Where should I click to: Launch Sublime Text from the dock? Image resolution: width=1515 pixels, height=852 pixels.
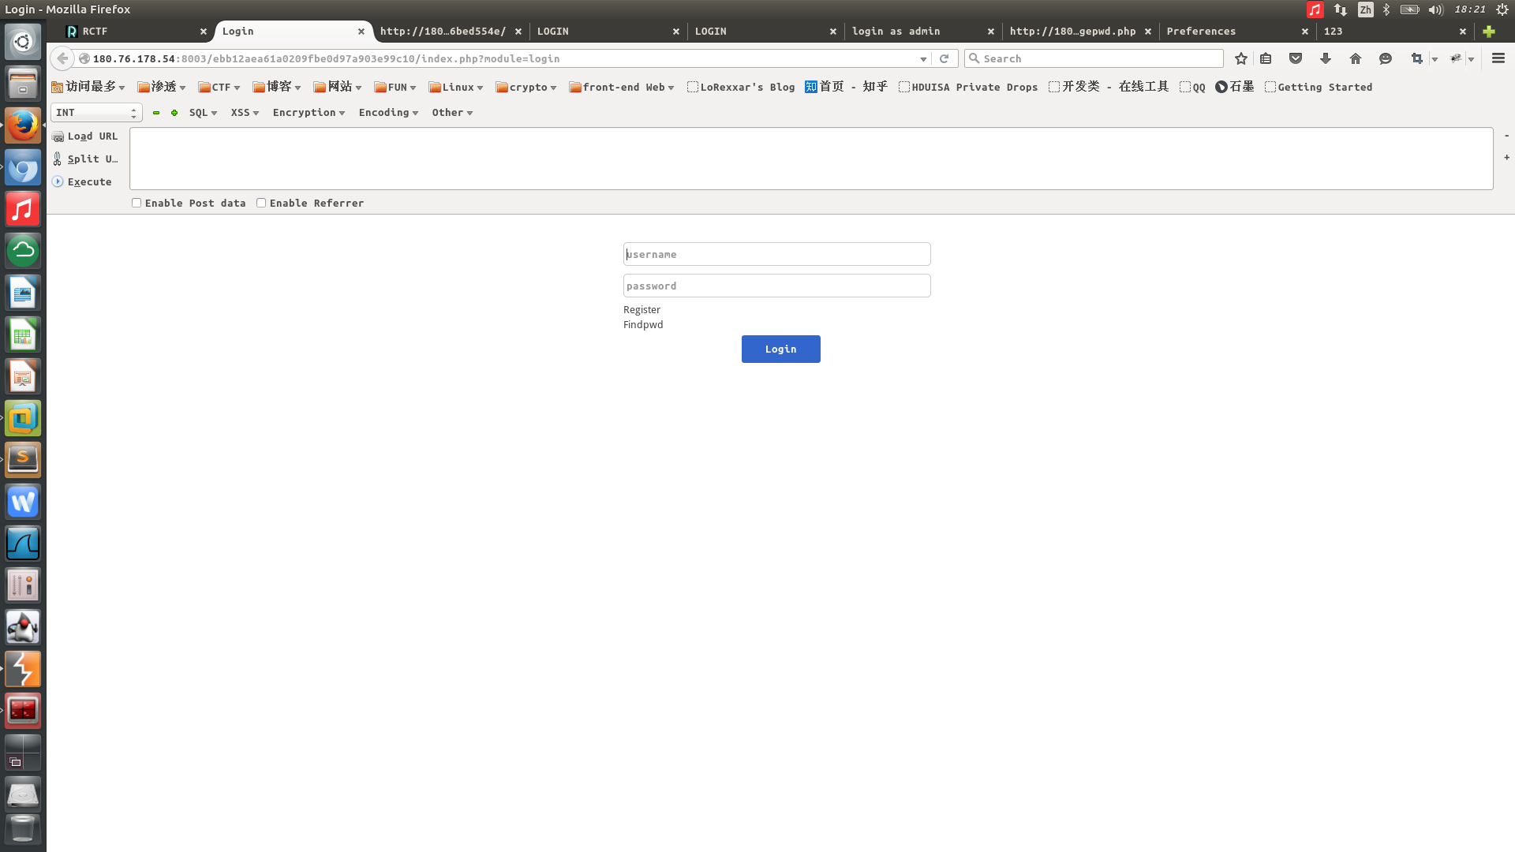[23, 459]
